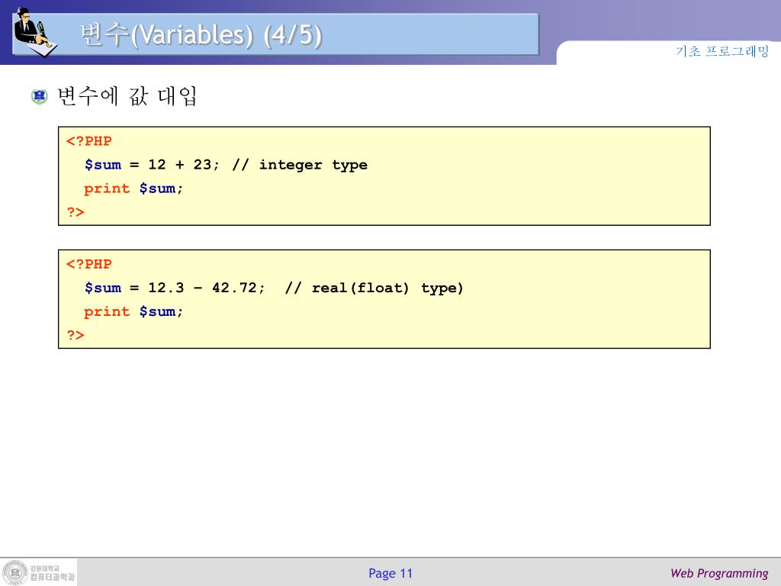Click the Page 11 footer label

click(390, 574)
